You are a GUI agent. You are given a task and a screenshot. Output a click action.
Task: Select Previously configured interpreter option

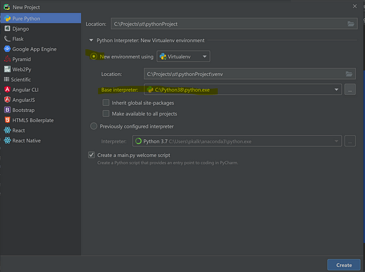(x=94, y=126)
